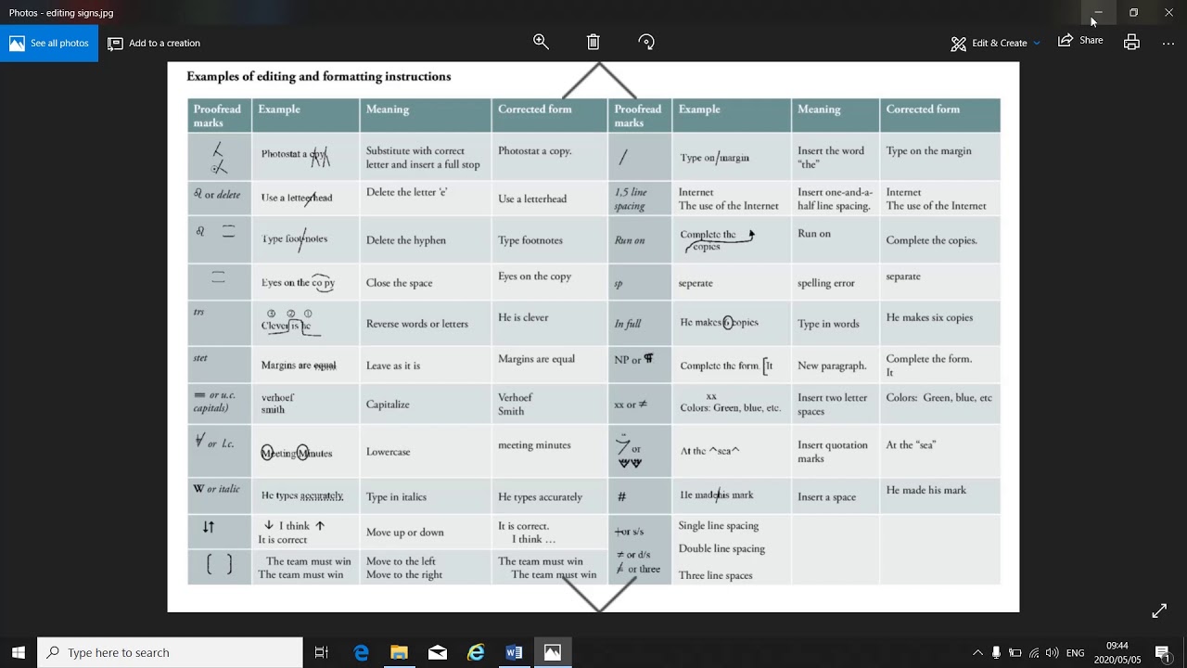Image resolution: width=1187 pixels, height=668 pixels.
Task: Click 'Three line spaces' text
Action: (x=715, y=575)
